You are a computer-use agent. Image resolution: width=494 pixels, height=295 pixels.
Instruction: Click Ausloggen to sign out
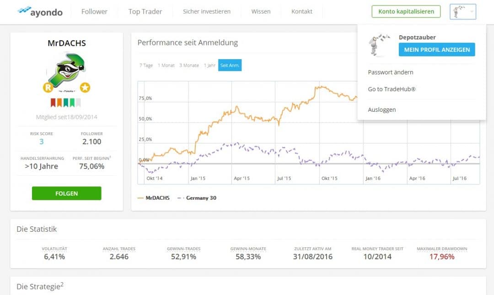(382, 110)
